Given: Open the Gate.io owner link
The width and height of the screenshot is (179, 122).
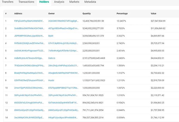Looking at the screenshot, I should 53,58.
